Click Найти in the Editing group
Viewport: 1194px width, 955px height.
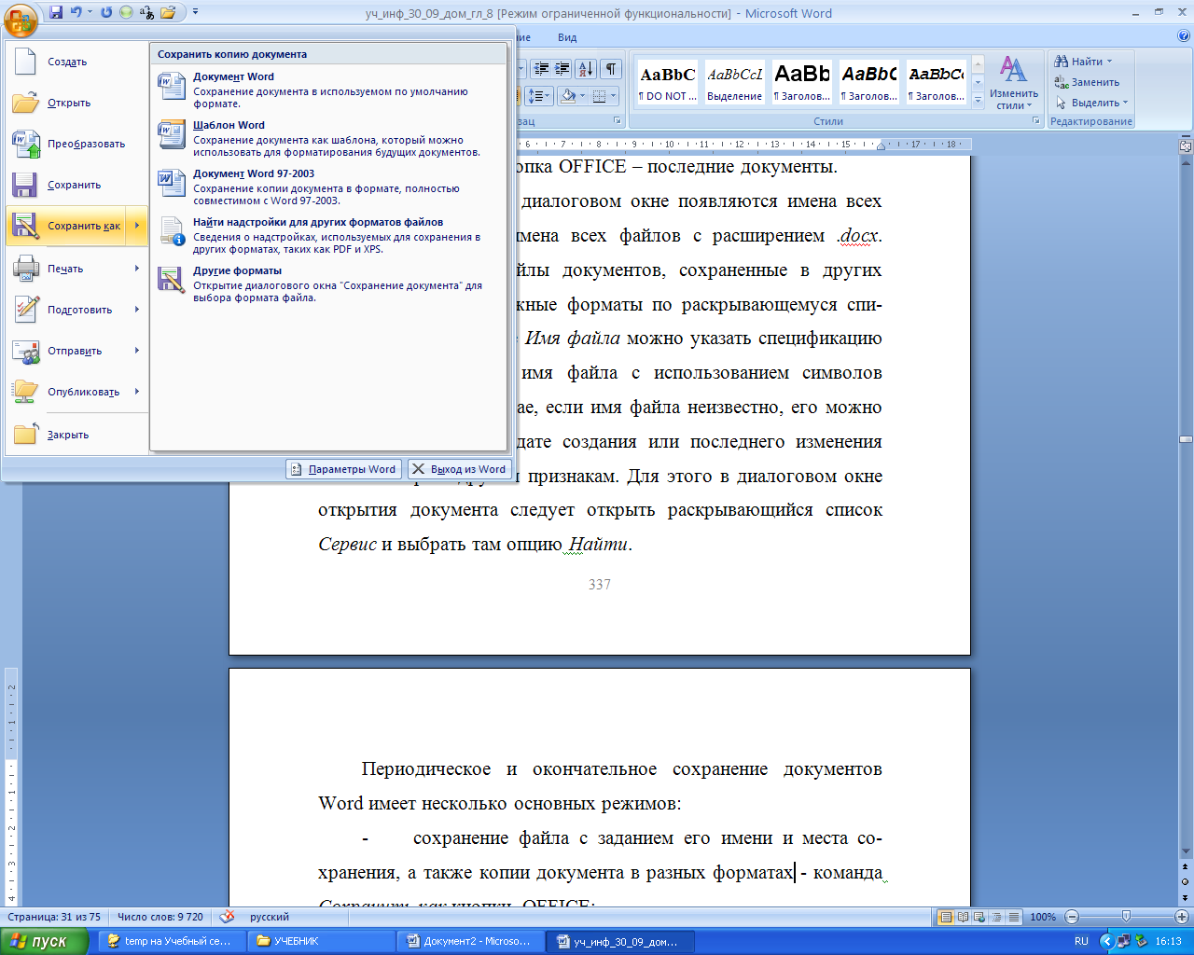(x=1083, y=62)
